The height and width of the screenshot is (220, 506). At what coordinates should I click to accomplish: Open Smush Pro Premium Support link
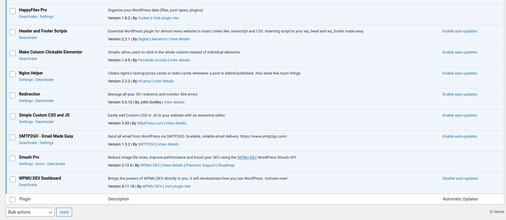[x=200, y=165]
